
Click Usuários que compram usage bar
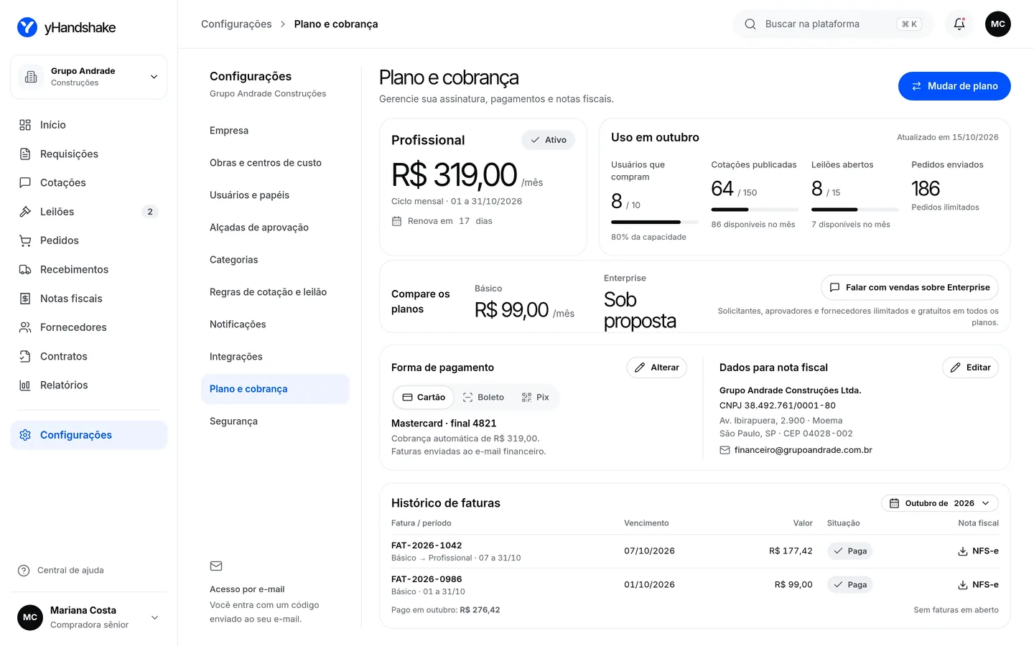click(654, 223)
